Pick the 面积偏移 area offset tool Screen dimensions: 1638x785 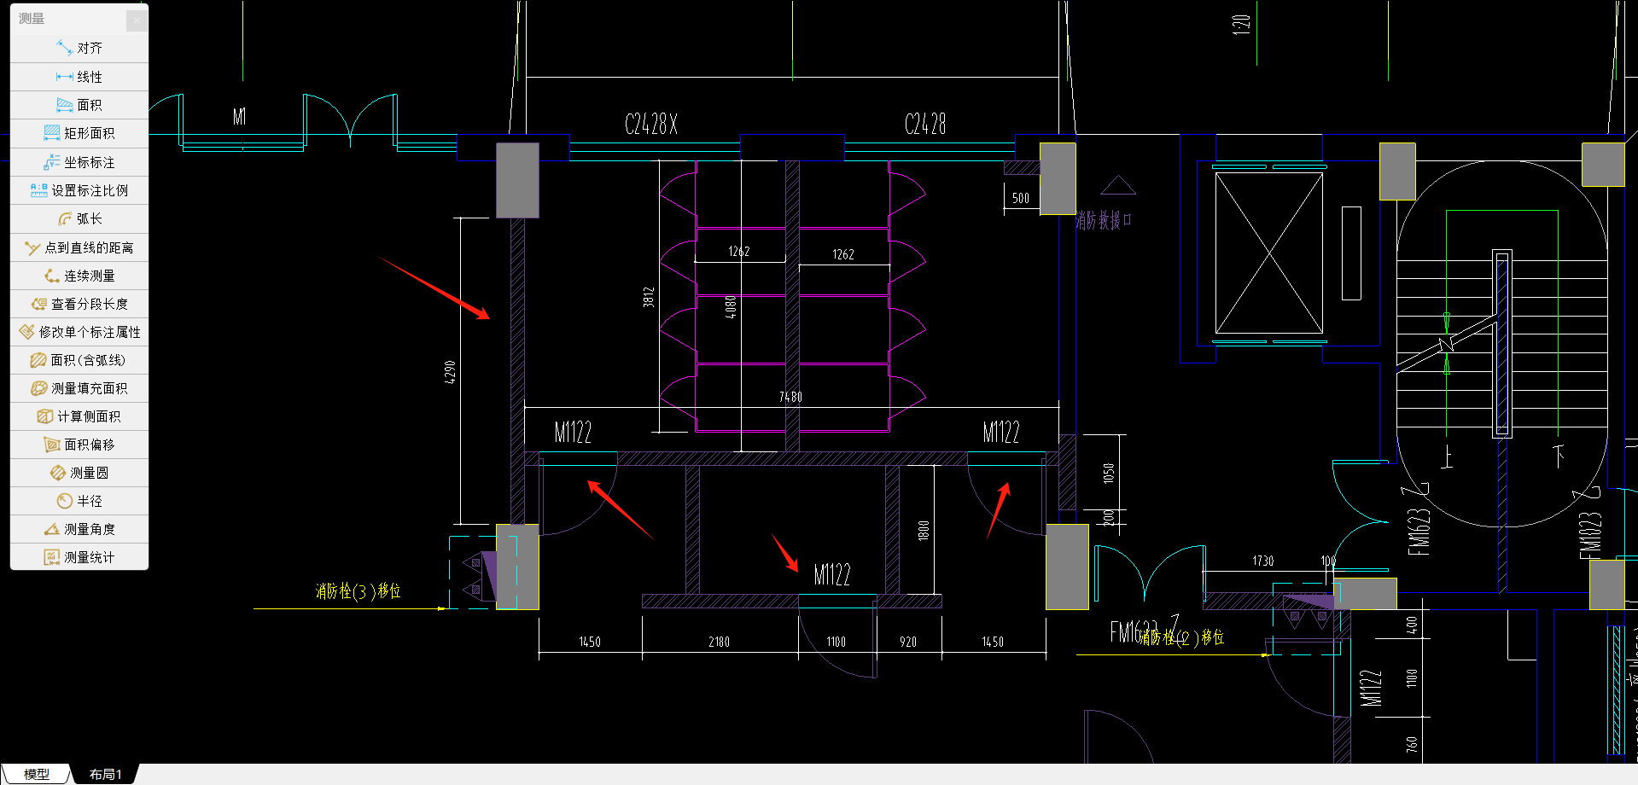(79, 445)
